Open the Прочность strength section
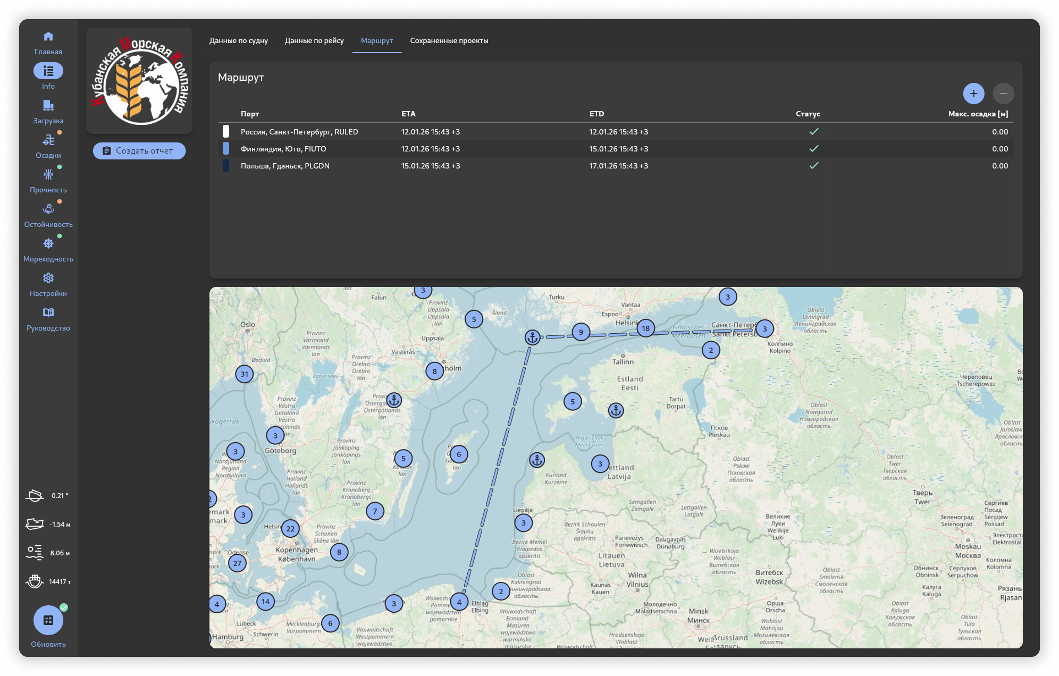 pyautogui.click(x=48, y=175)
